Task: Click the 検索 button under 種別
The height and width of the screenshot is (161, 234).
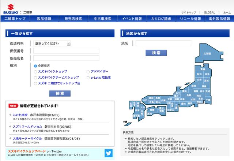Action: (60, 94)
